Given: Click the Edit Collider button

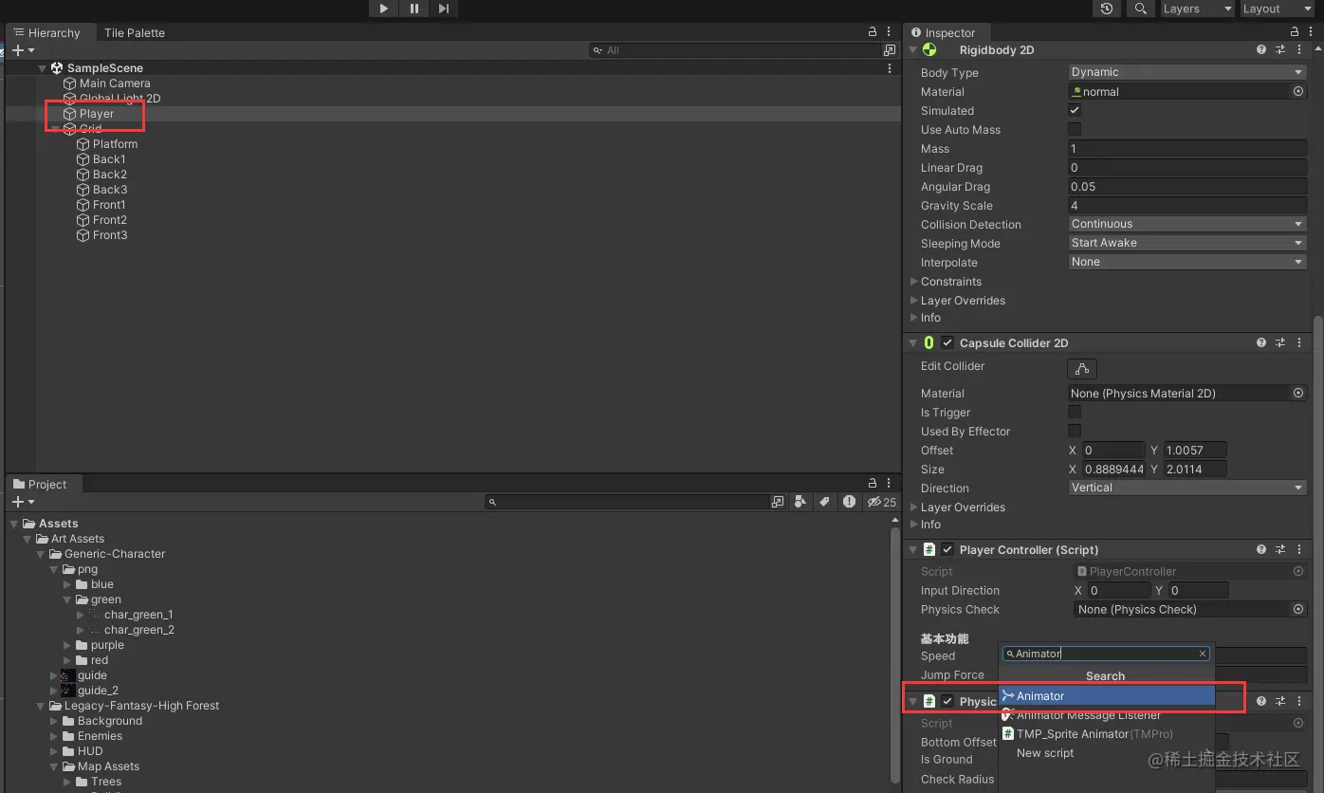Looking at the screenshot, I should 1082,369.
